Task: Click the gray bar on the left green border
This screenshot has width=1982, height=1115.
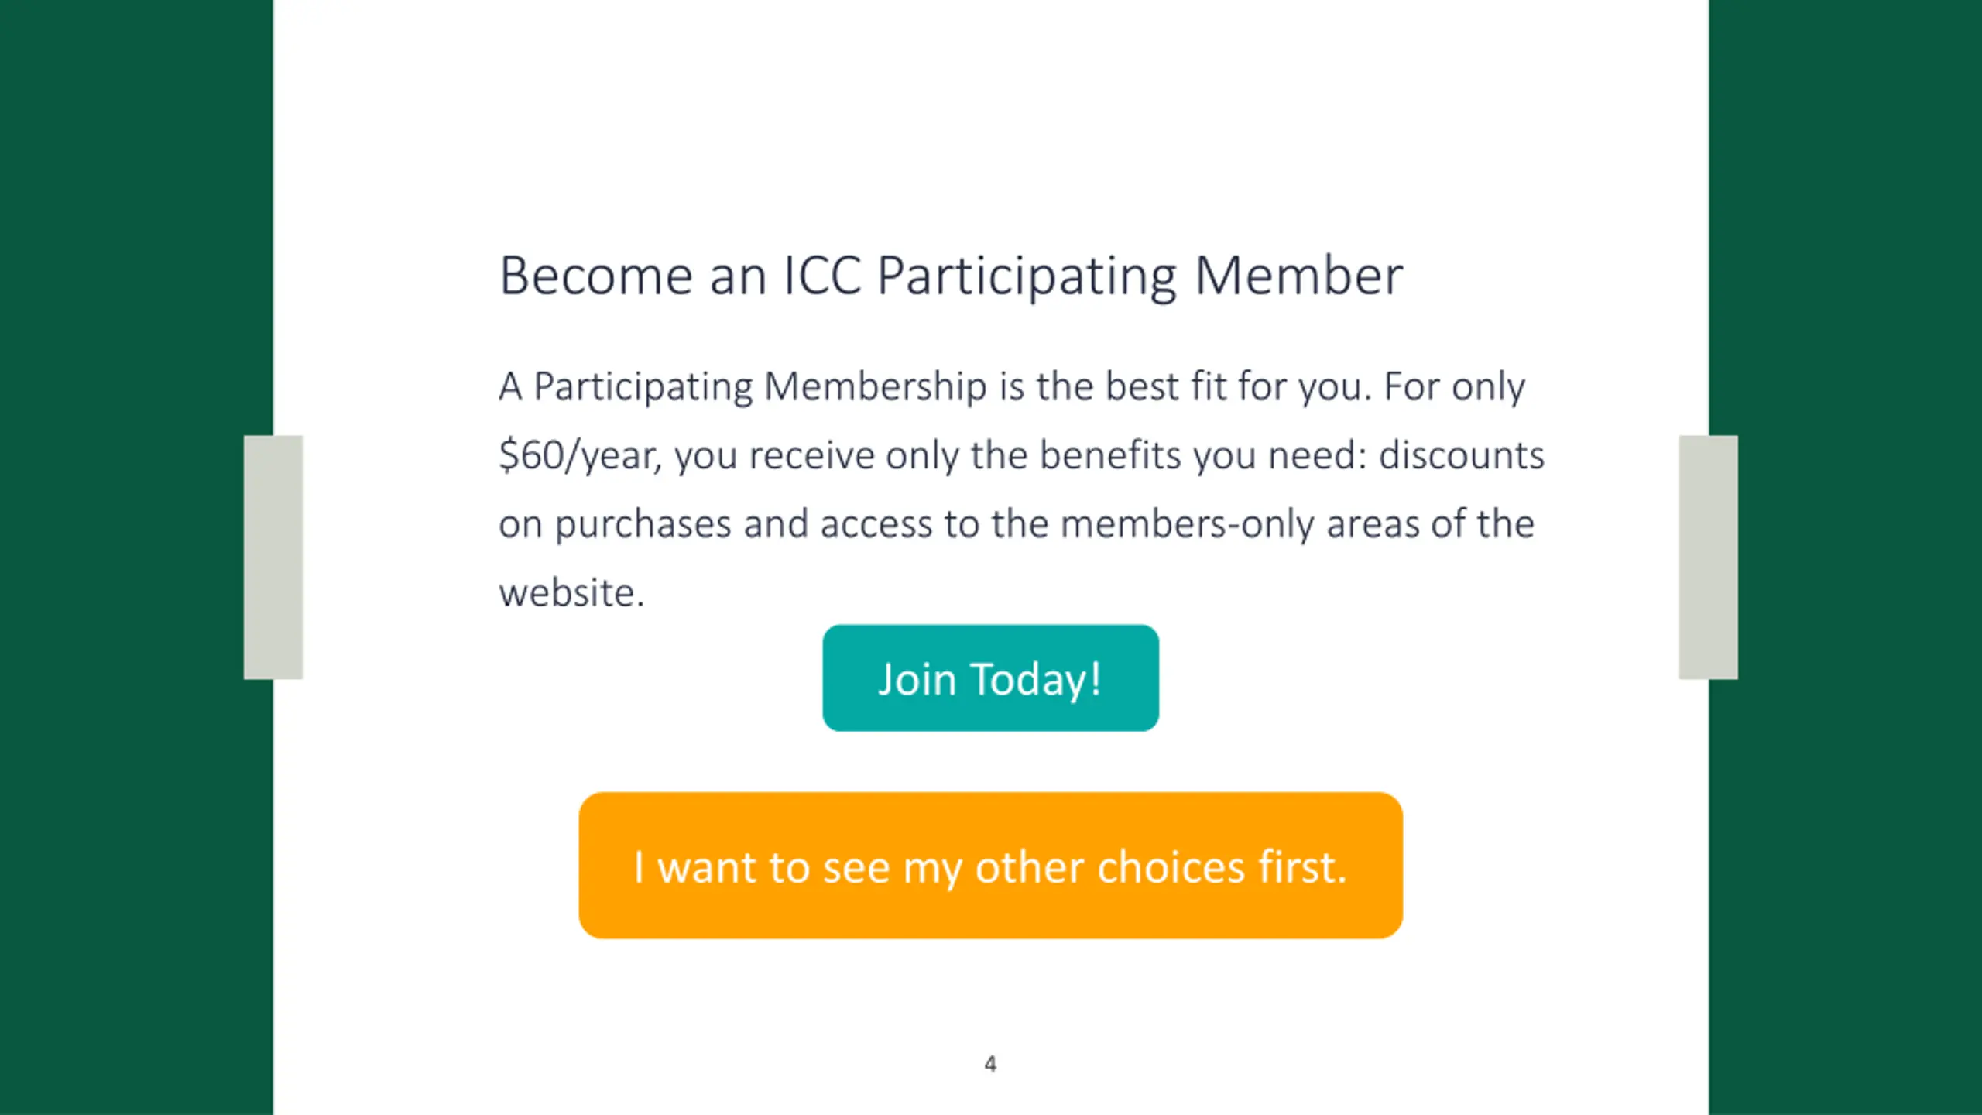Action: pos(273,557)
